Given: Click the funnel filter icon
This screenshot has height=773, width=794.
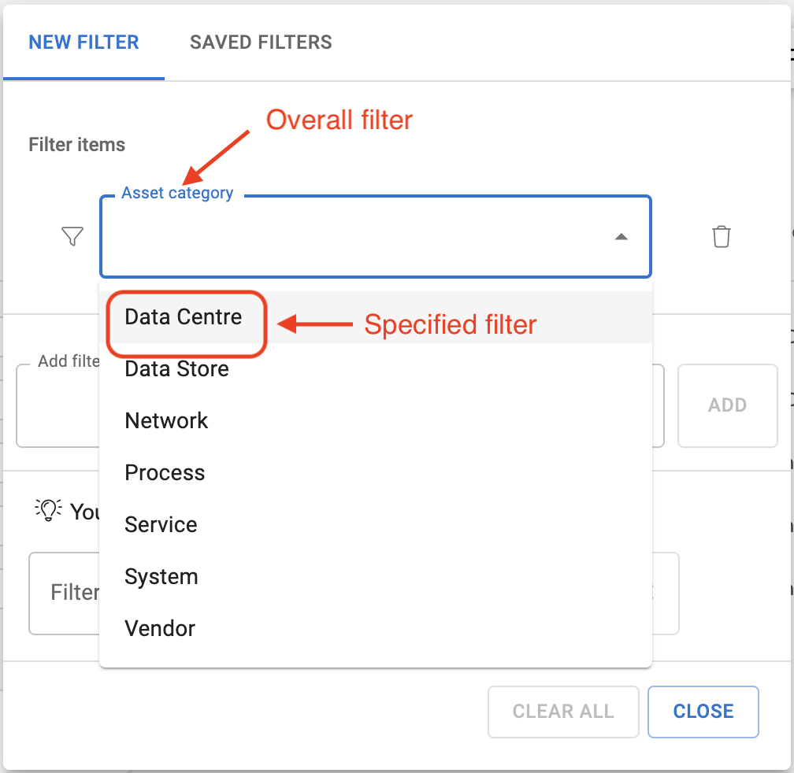Looking at the screenshot, I should pos(72,236).
